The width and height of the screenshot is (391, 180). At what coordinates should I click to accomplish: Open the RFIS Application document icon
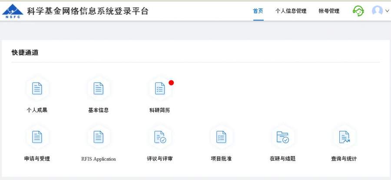99,137
